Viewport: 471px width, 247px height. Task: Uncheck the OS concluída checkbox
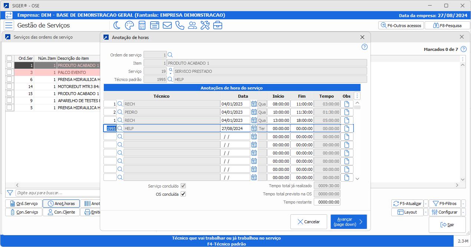click(x=183, y=194)
